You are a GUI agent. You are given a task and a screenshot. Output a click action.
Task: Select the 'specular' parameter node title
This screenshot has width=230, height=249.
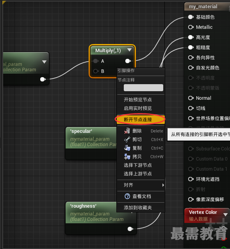click(x=81, y=131)
